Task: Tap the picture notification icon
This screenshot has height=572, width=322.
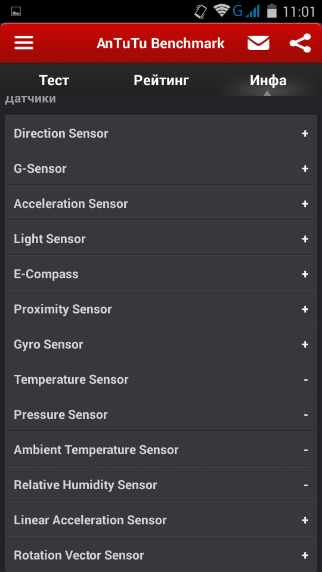Action: (x=16, y=12)
